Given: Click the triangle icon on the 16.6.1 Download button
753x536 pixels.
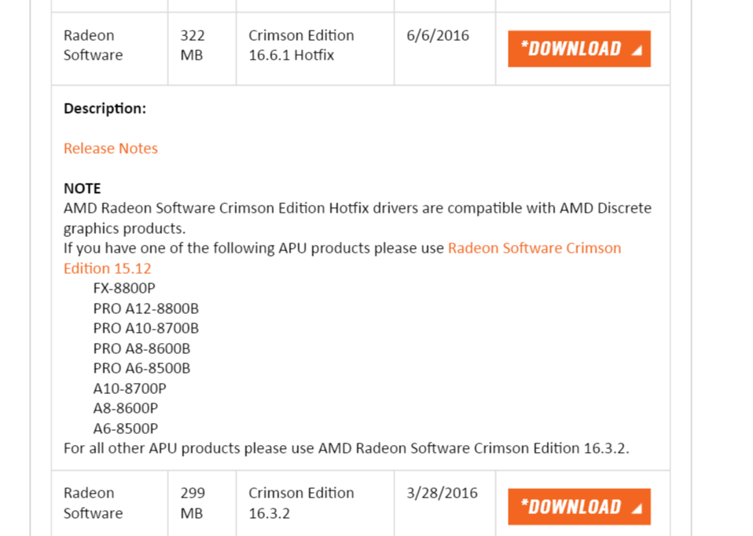Looking at the screenshot, I should (638, 48).
